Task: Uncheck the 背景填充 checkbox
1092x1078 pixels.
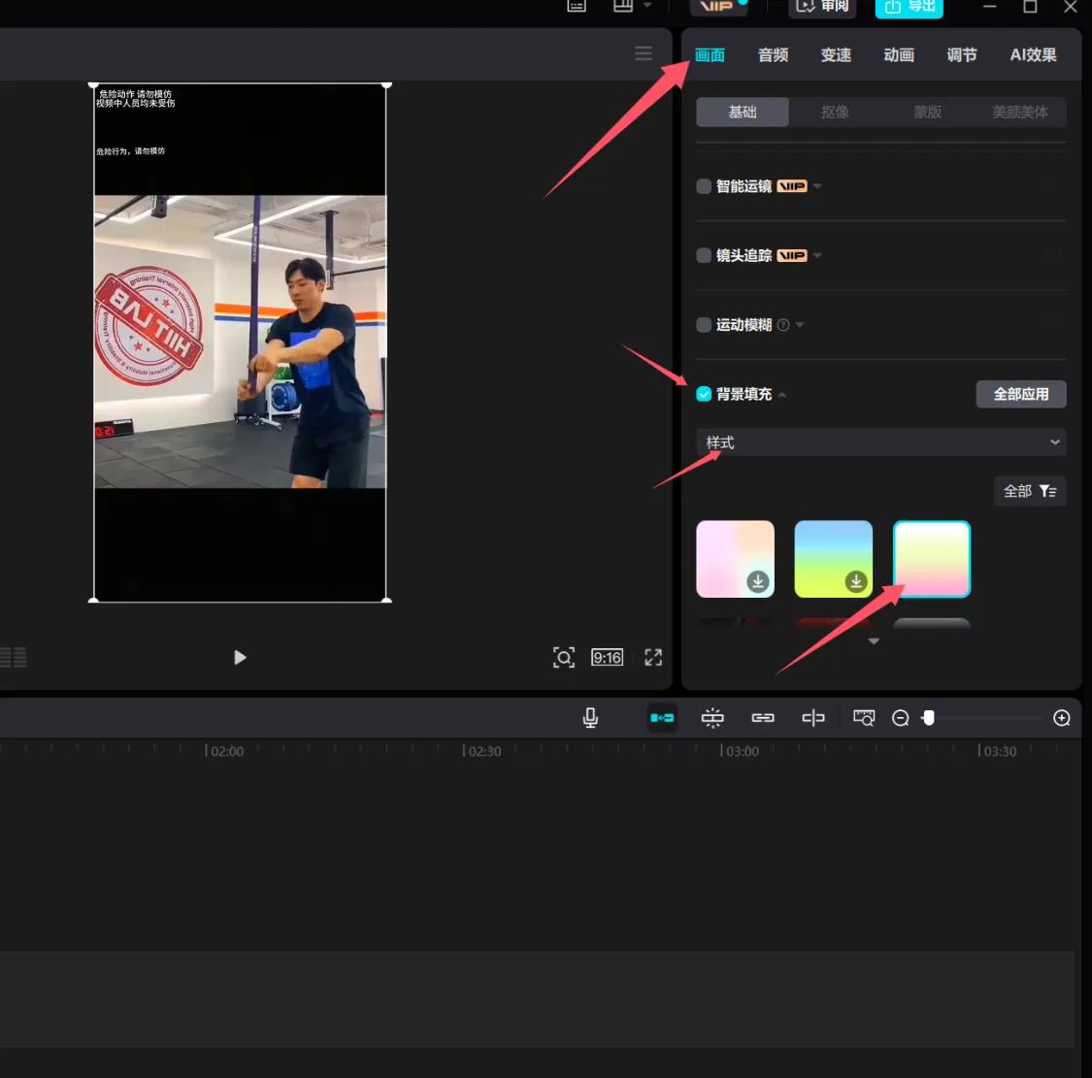Action: click(x=704, y=394)
